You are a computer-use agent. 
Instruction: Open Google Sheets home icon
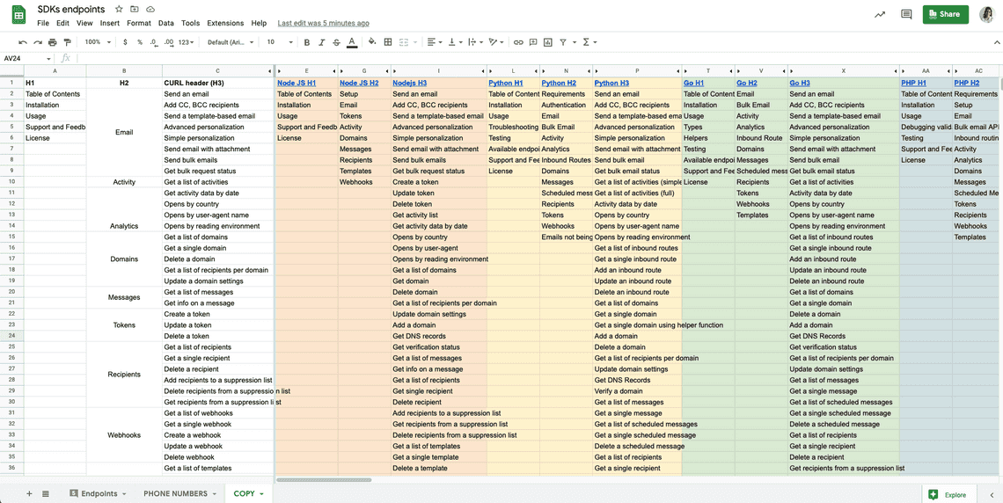19,15
